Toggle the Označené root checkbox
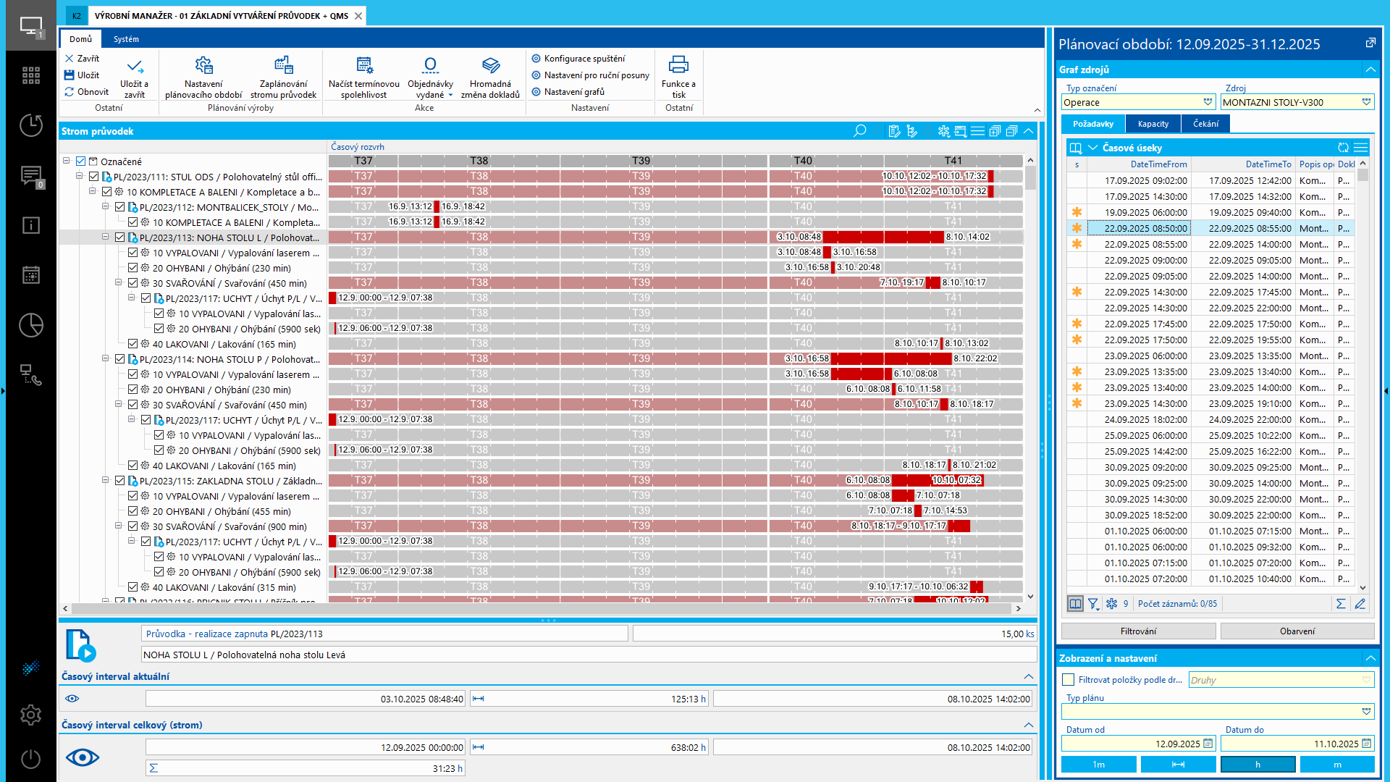The width and height of the screenshot is (1390, 782). click(x=81, y=161)
